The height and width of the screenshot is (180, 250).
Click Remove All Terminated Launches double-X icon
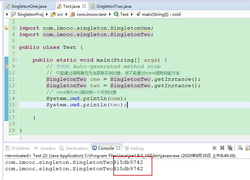point(230,148)
